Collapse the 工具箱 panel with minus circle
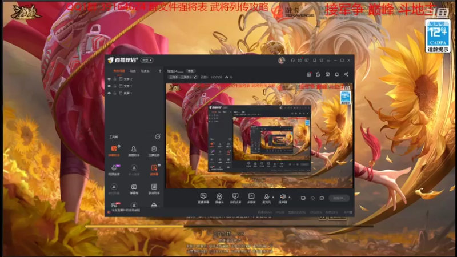The width and height of the screenshot is (457, 257). tap(158, 136)
